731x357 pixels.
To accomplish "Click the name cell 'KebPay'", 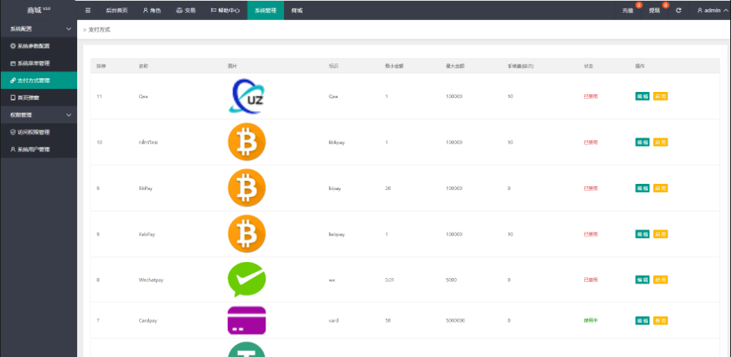I will pos(147,234).
